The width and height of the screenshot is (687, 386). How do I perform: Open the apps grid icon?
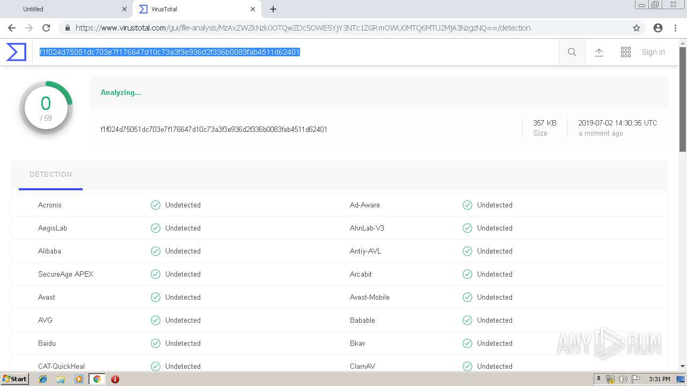pos(626,52)
